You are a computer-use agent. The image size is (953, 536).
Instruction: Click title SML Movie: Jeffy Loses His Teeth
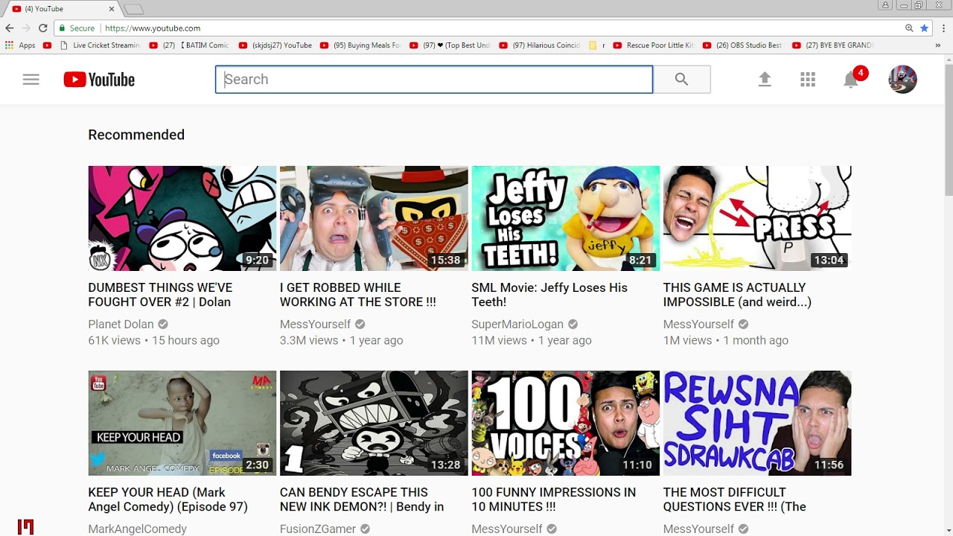pos(549,295)
